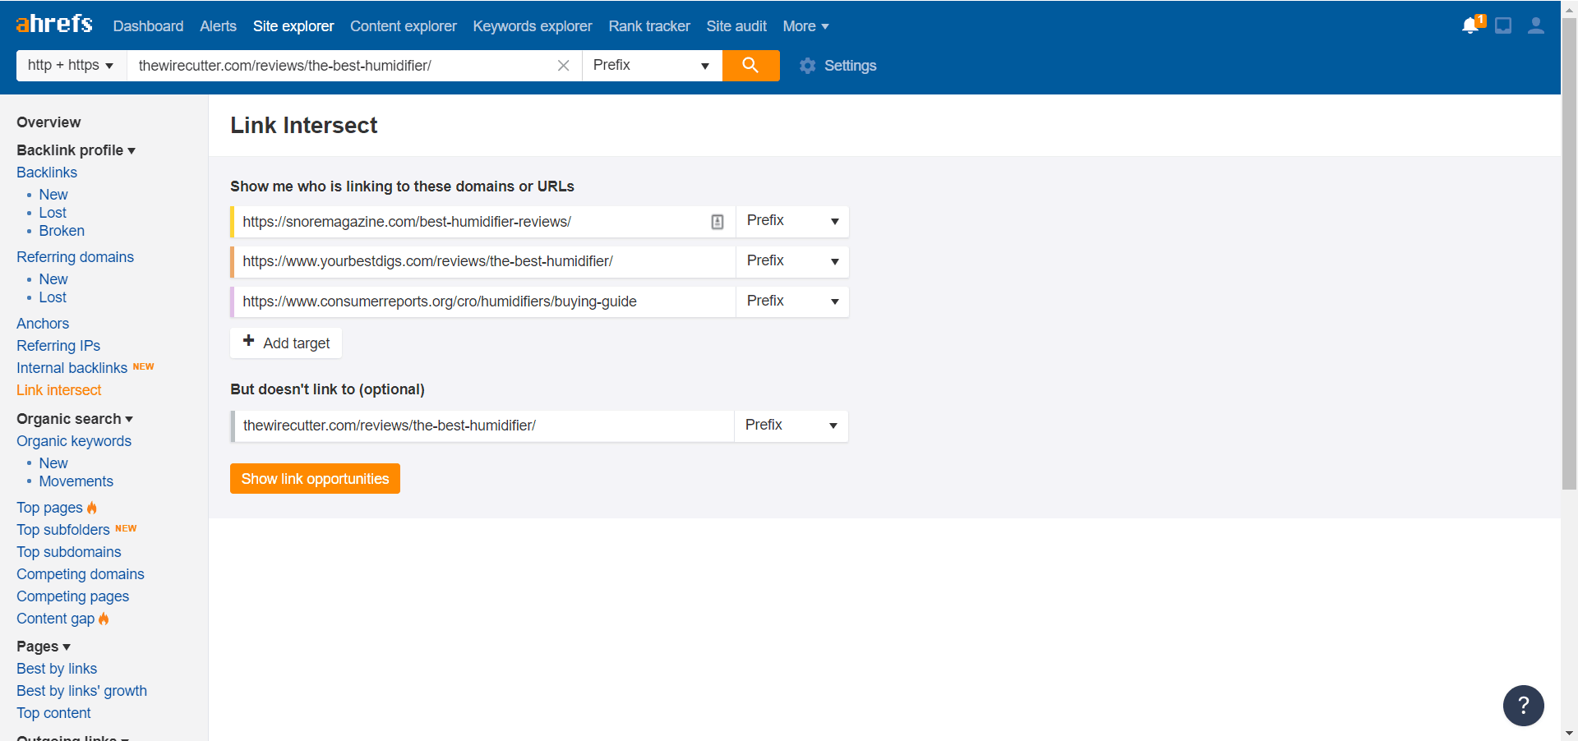The width and height of the screenshot is (1578, 741).
Task: Click the page vertical scrollbar
Action: point(1569,255)
